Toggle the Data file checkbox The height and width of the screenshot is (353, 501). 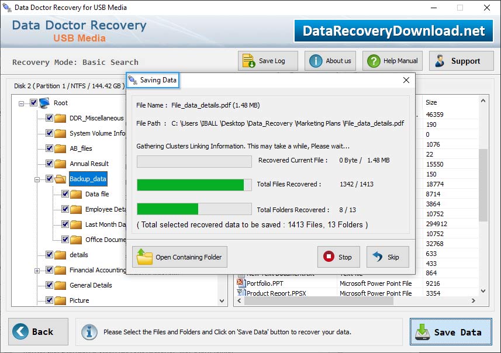65,193
